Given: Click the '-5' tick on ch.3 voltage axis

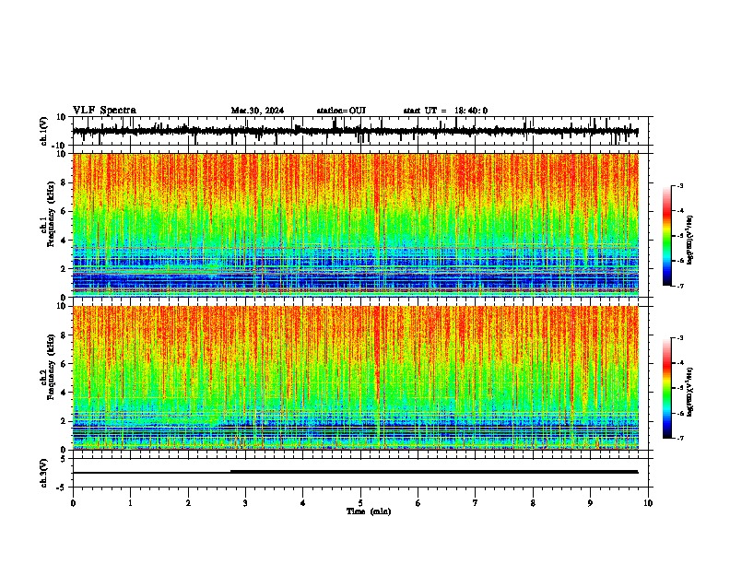Looking at the screenshot, I should pyautogui.click(x=63, y=488).
